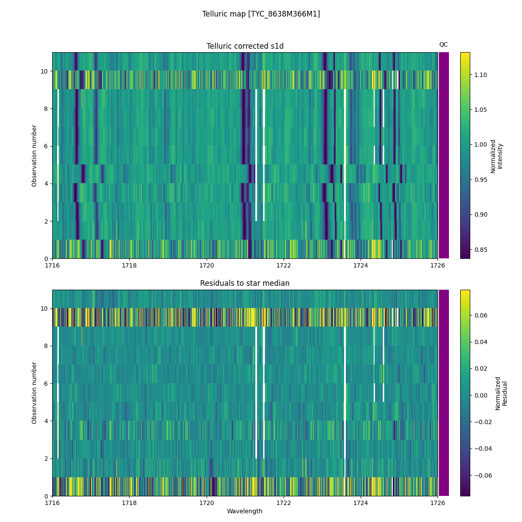The width and height of the screenshot is (522, 522).
Task: Click the 1726 x-tick under the Telluric corrected plot
Action: [x=438, y=265]
